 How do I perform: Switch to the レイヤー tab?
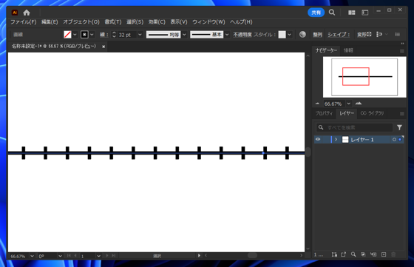(x=347, y=113)
